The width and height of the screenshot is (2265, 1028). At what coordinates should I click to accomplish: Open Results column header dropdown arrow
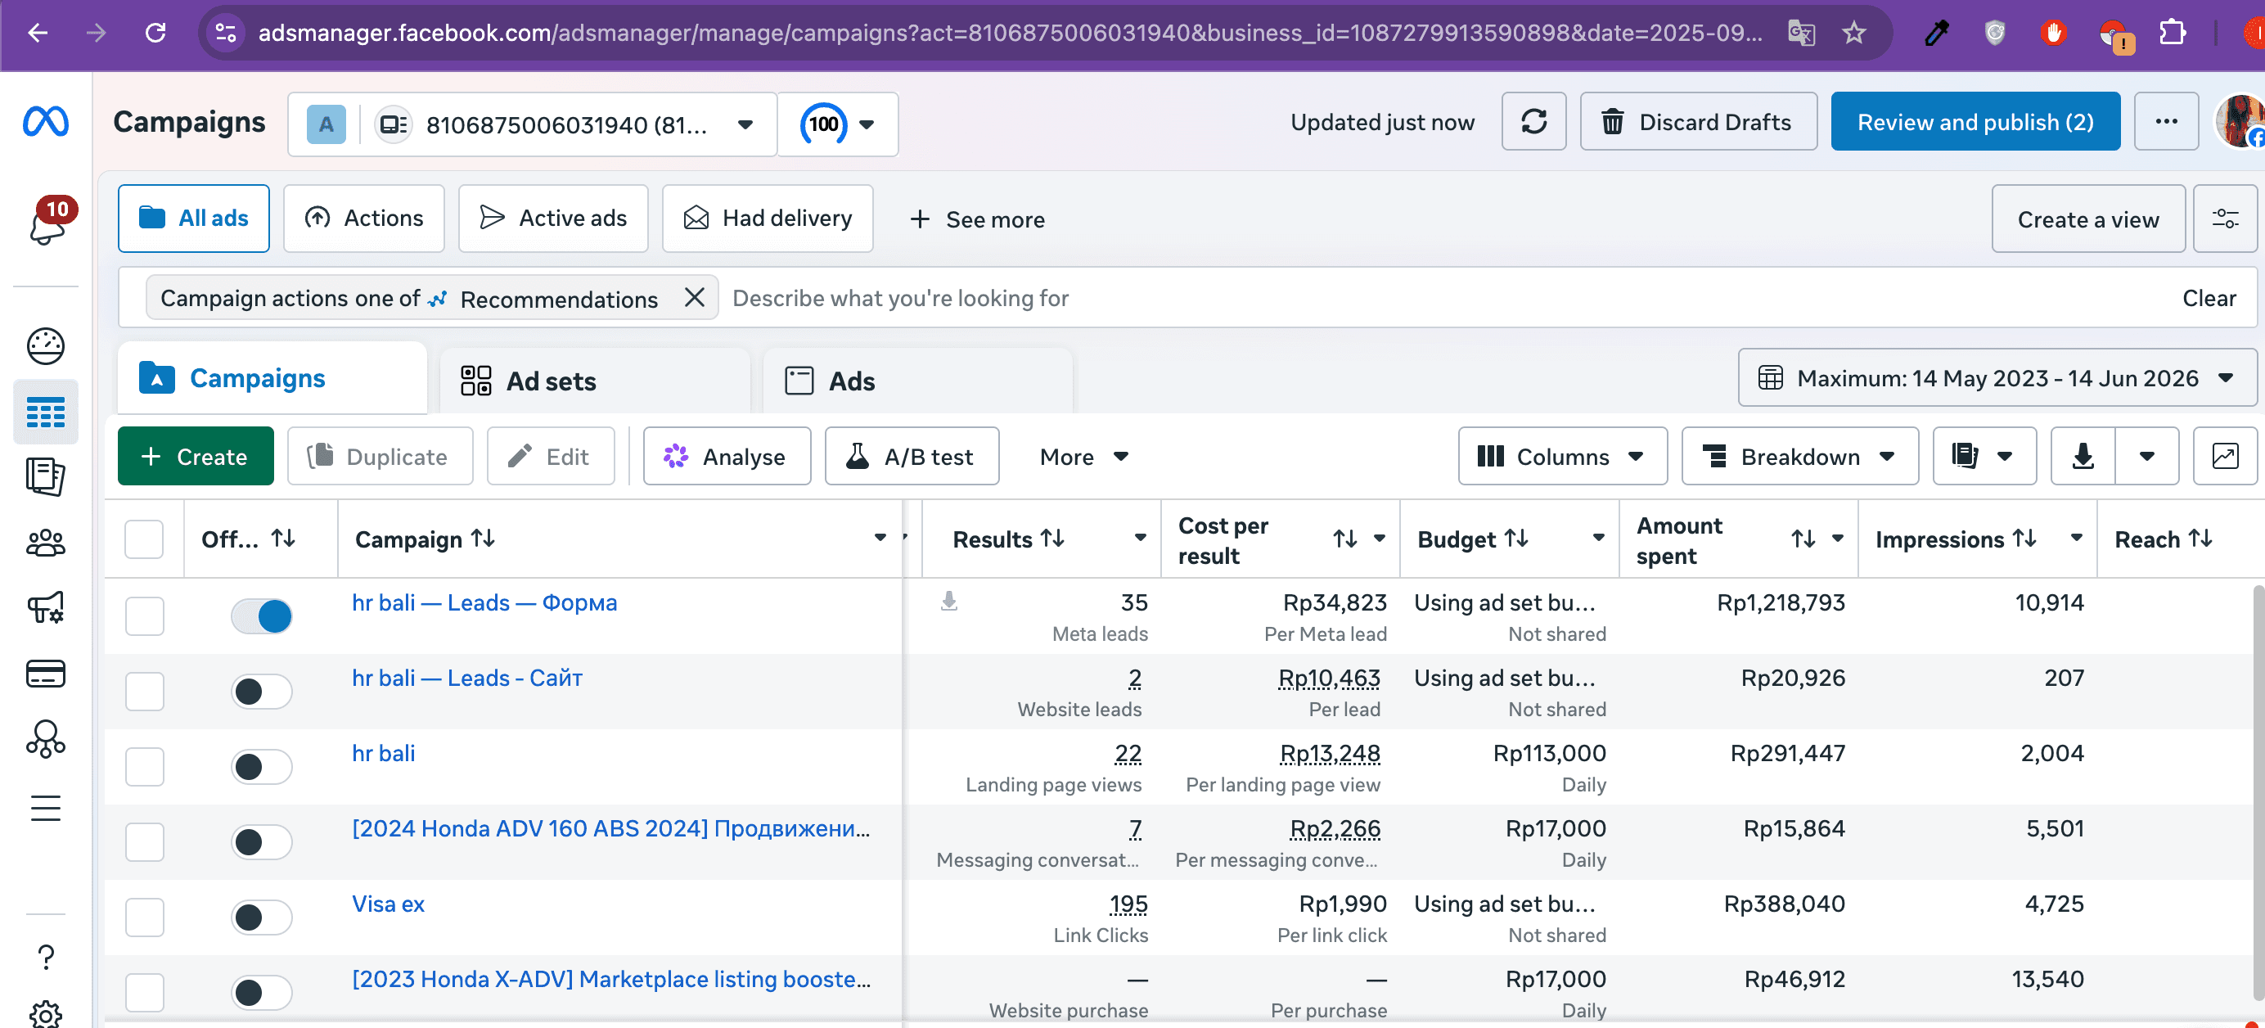[x=1140, y=537]
